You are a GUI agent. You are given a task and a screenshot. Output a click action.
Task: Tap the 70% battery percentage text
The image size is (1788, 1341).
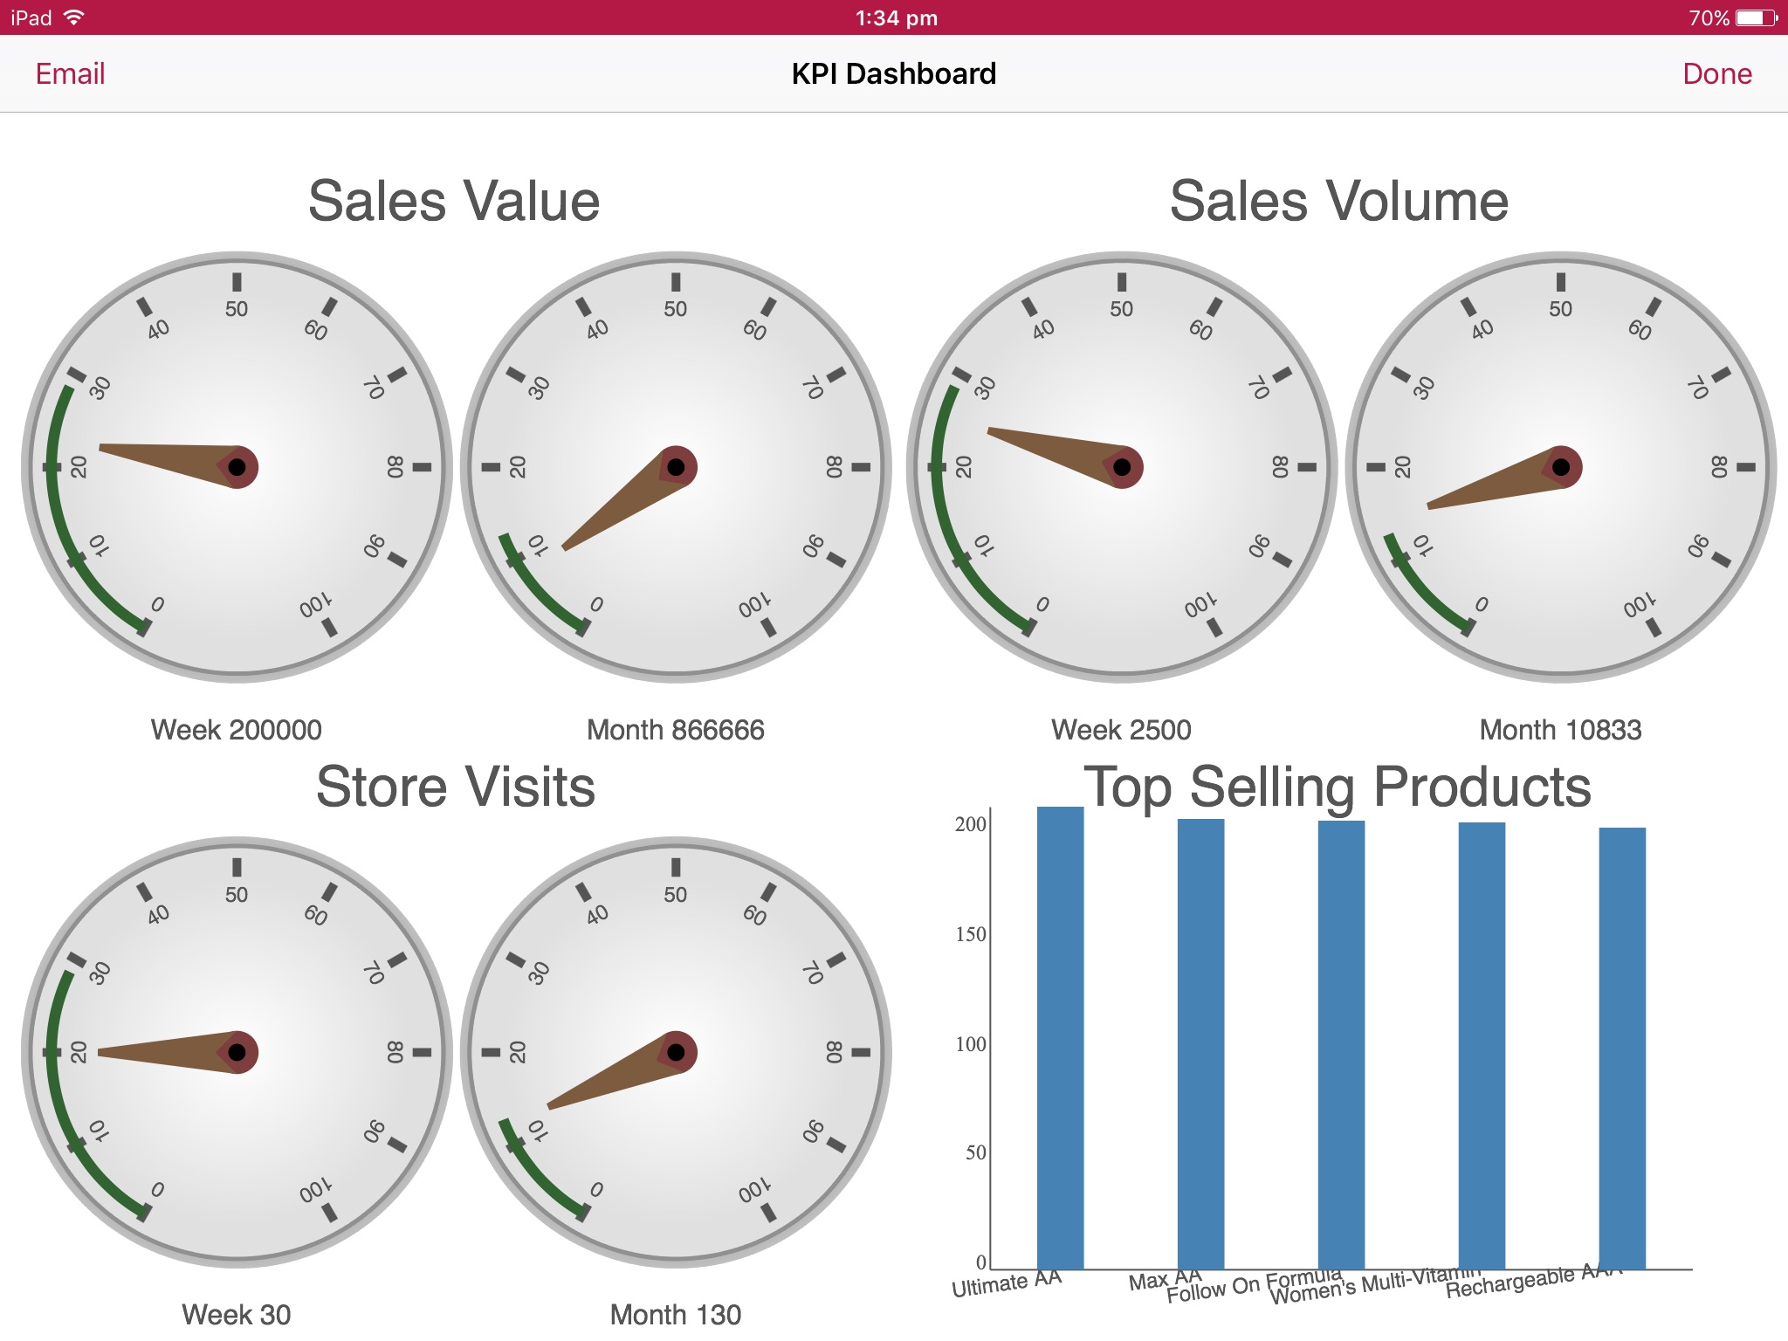(1709, 17)
